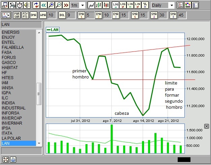Toggle the LIN equal scale button
The image size is (211, 165).
(130, 5)
